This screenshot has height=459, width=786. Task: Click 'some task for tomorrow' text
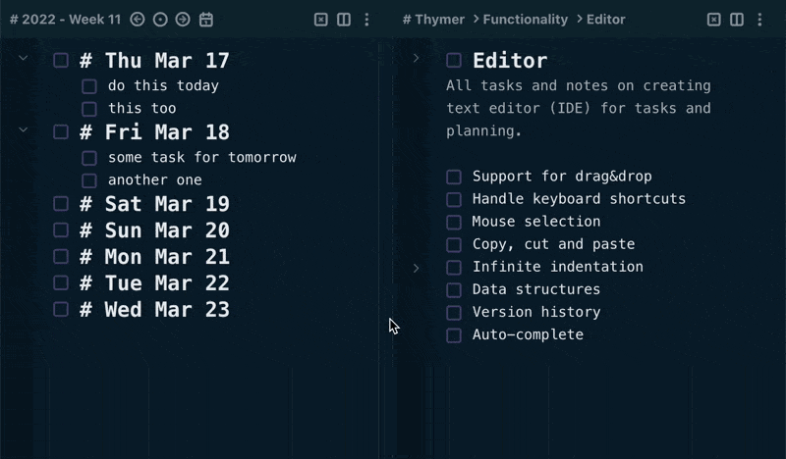tap(202, 157)
